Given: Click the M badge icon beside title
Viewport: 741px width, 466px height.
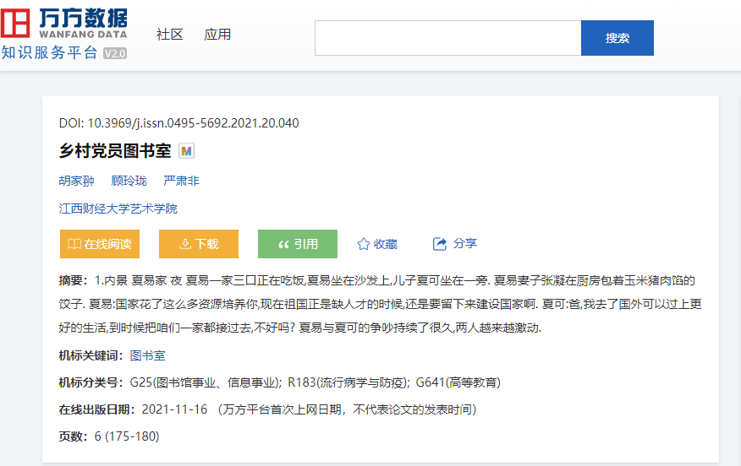Looking at the screenshot, I should [x=187, y=151].
